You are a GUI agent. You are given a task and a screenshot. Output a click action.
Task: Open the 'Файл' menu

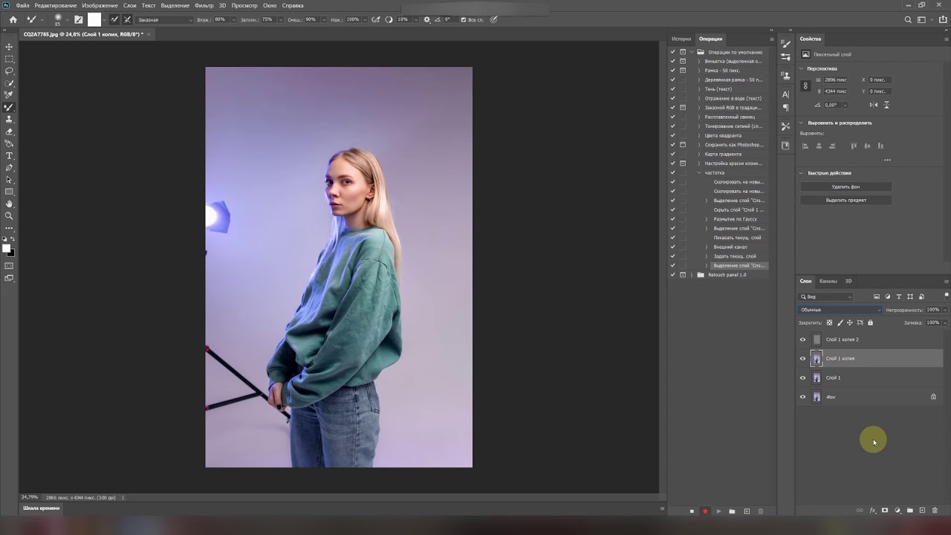coord(23,5)
